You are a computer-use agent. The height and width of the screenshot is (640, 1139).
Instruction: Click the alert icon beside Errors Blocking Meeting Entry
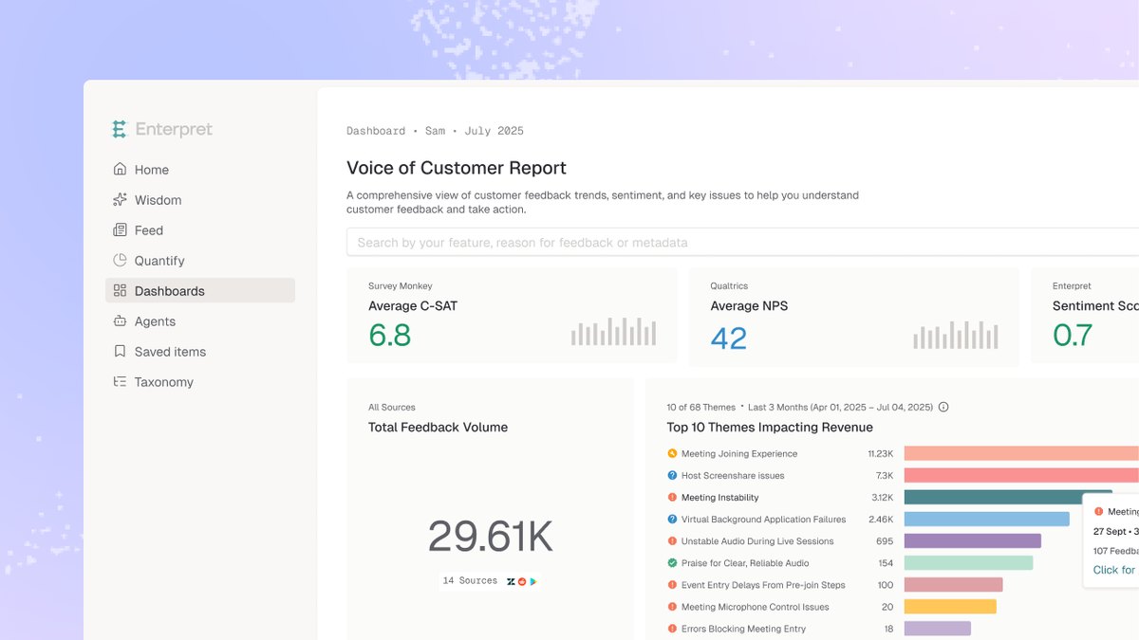(x=672, y=629)
